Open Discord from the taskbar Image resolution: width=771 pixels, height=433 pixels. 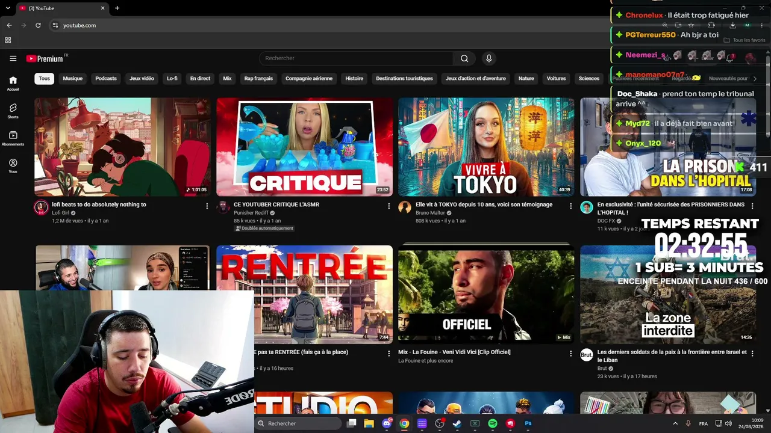point(387,423)
